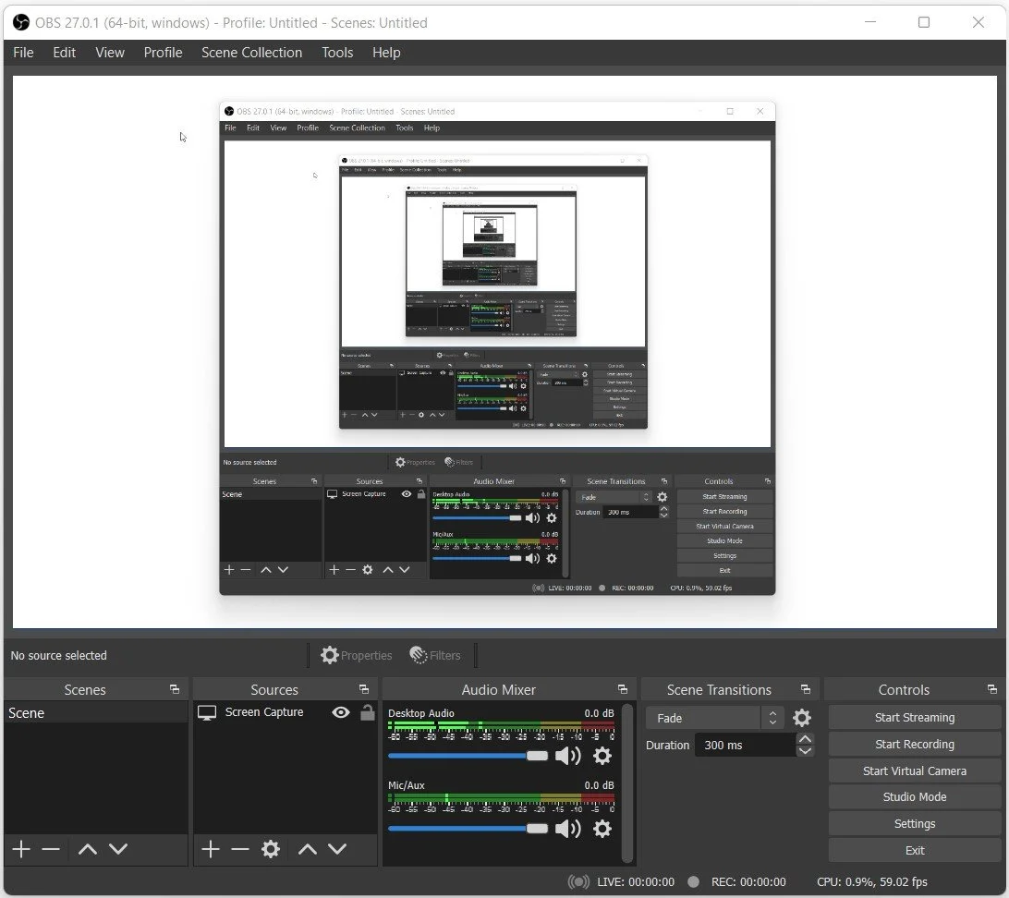Move scene down with the Scenes down arrow

[x=118, y=849]
